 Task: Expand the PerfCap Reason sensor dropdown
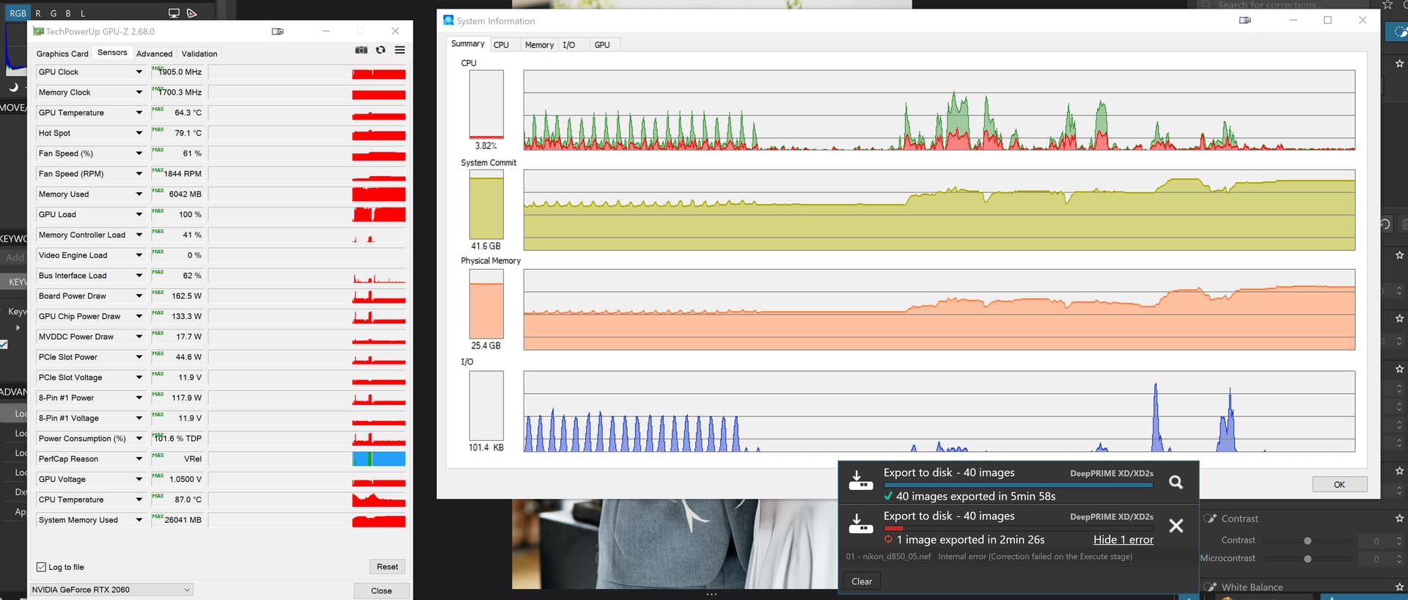click(x=139, y=459)
